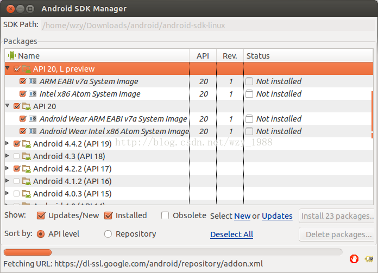Click the status icon for Android Wear ARM EABI v7a
The image size is (378, 273).
[x=249, y=118]
